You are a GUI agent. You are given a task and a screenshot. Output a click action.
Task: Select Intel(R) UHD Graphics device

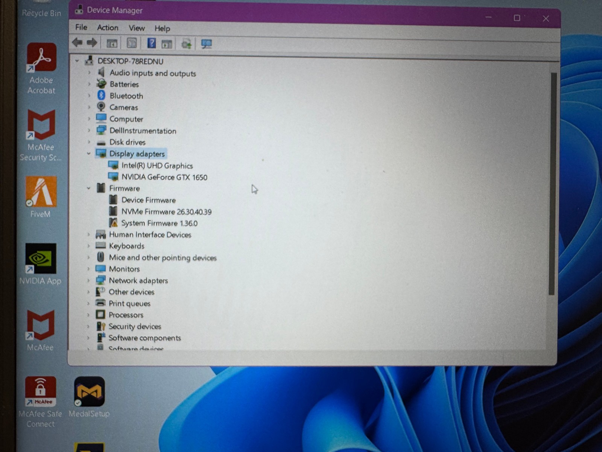pyautogui.click(x=157, y=166)
